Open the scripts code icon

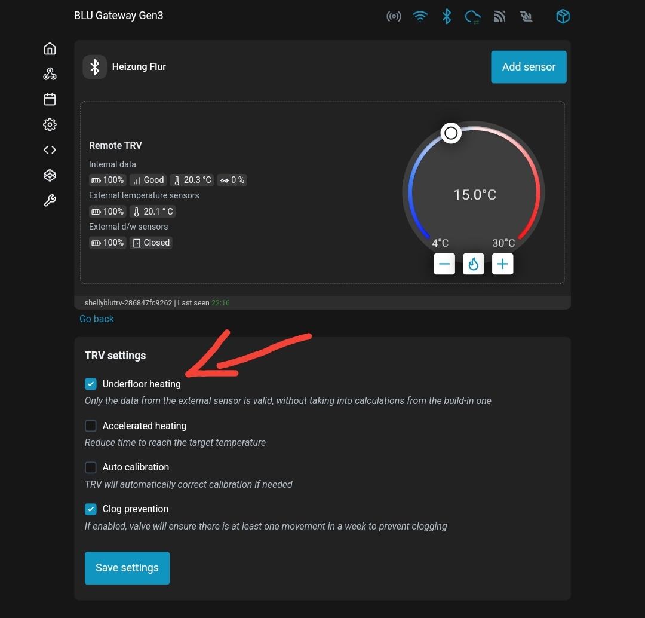point(50,150)
